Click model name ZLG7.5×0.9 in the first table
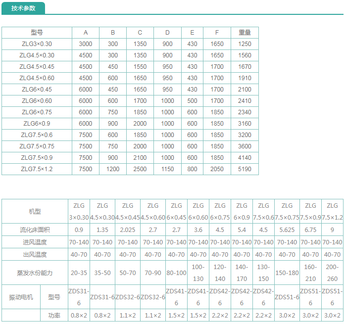The height and width of the screenshot is (324, 345). pyautogui.click(x=37, y=158)
